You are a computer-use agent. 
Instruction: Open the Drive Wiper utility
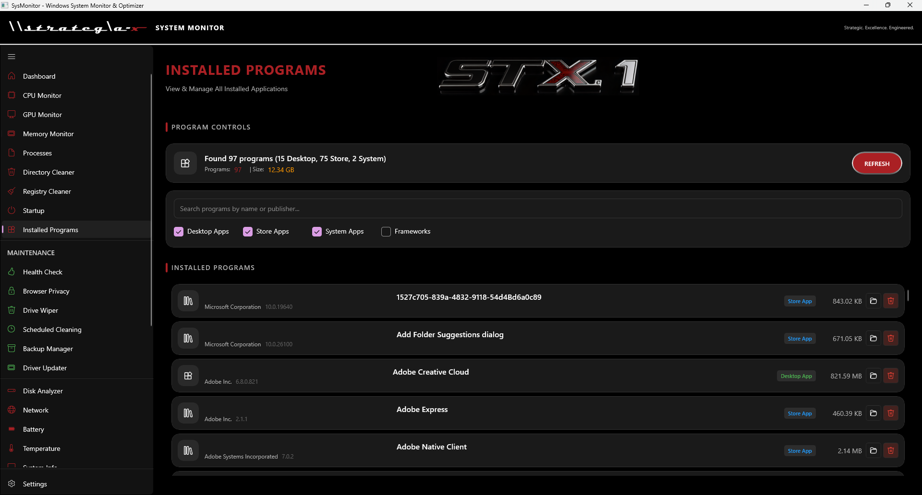click(x=12, y=310)
